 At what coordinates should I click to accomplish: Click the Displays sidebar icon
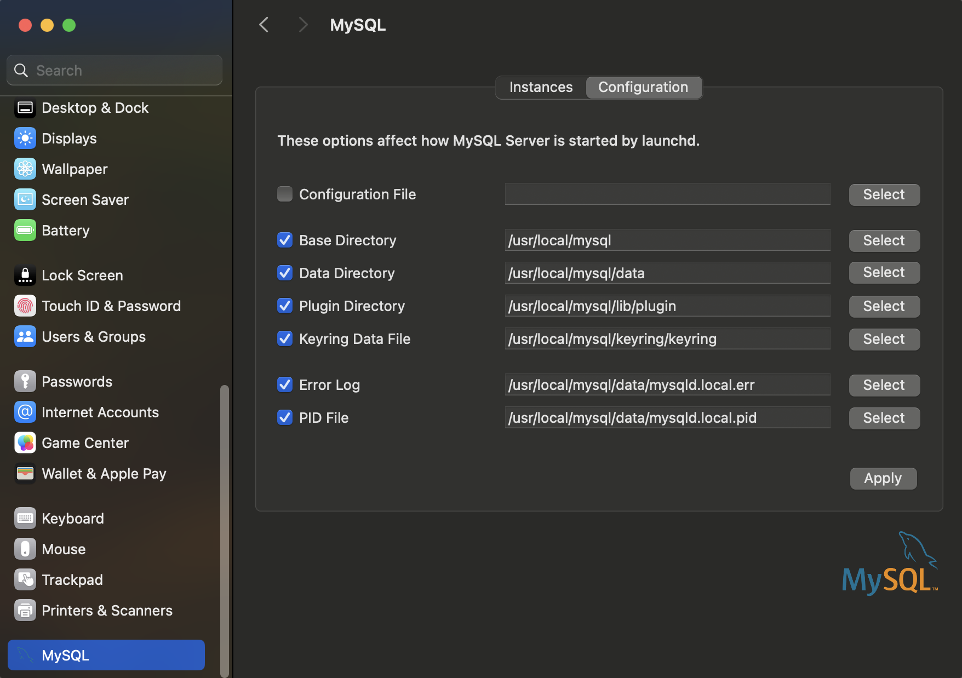click(25, 139)
